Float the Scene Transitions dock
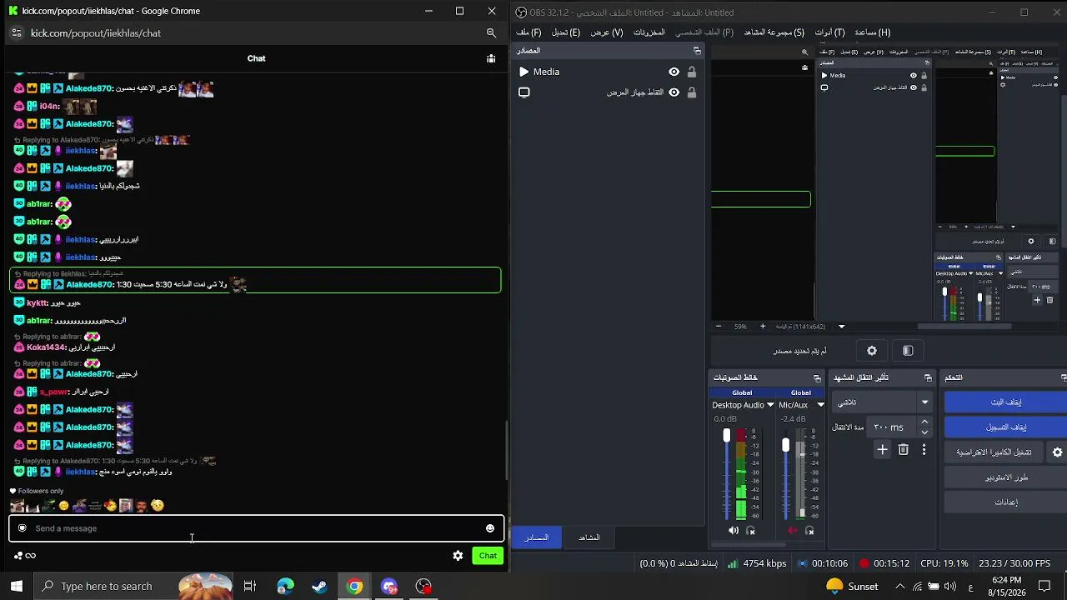Image resolution: width=1067 pixels, height=600 pixels. pos(928,378)
